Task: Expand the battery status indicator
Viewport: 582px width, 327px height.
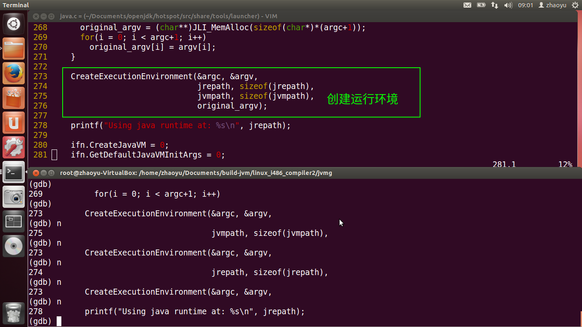Action: (481, 5)
